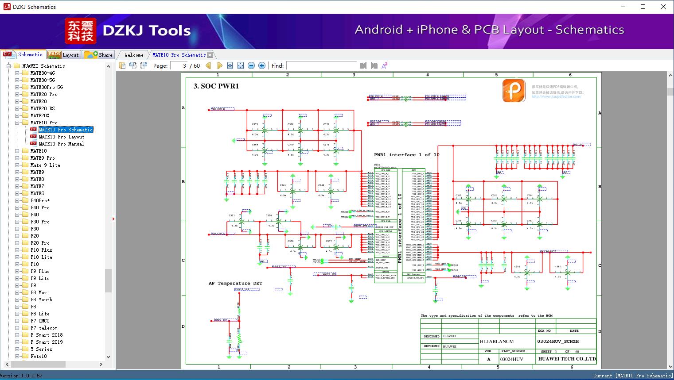Screen dimensions: 674x380
Task: Click the PDF icon of MATE10 Pro Manual
Action: pyautogui.click(x=33, y=144)
